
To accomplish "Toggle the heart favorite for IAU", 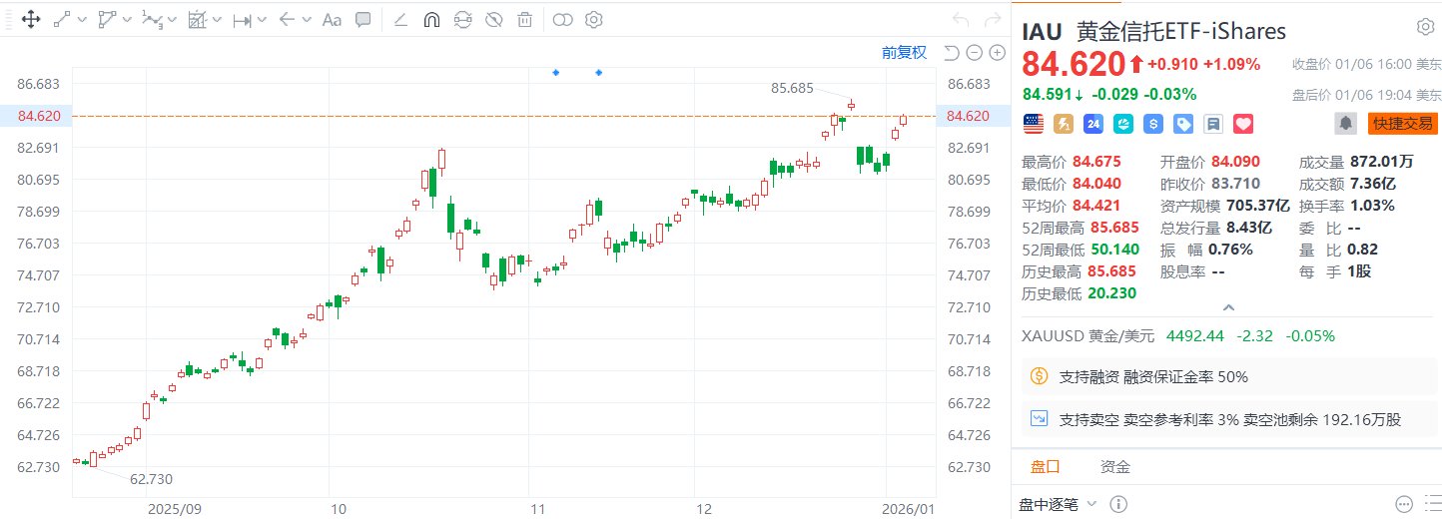I will coord(1242,124).
